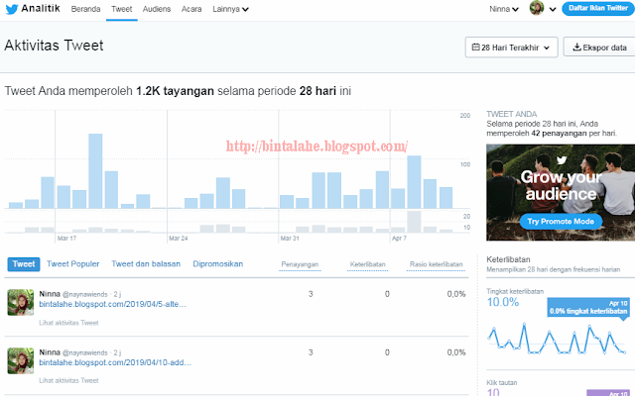Click the Klik tautan metric label

click(501, 383)
